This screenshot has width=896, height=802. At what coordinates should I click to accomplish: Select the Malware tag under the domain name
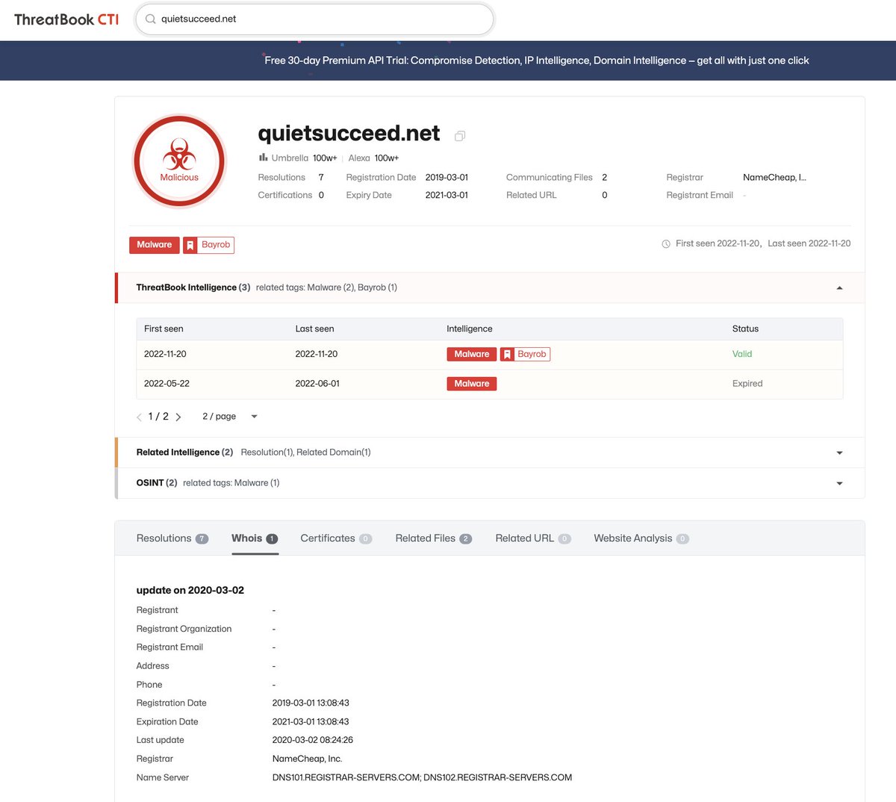click(154, 244)
